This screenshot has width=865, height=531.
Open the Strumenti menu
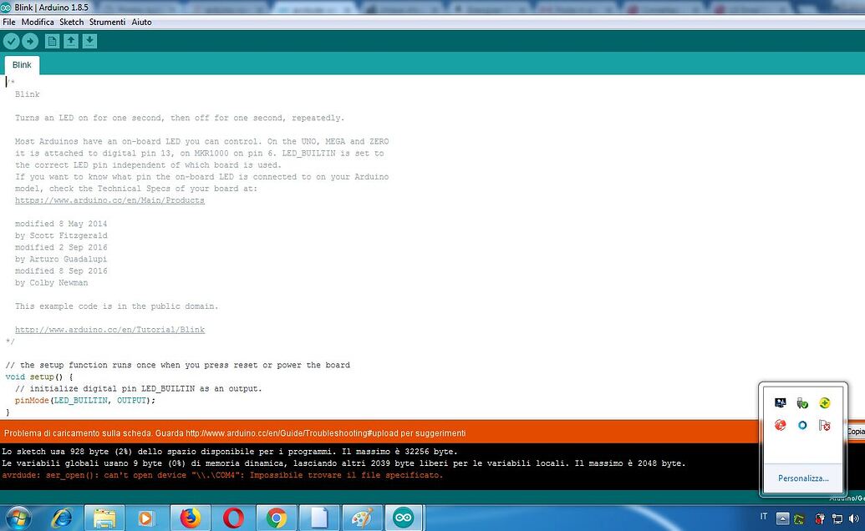[x=107, y=22]
